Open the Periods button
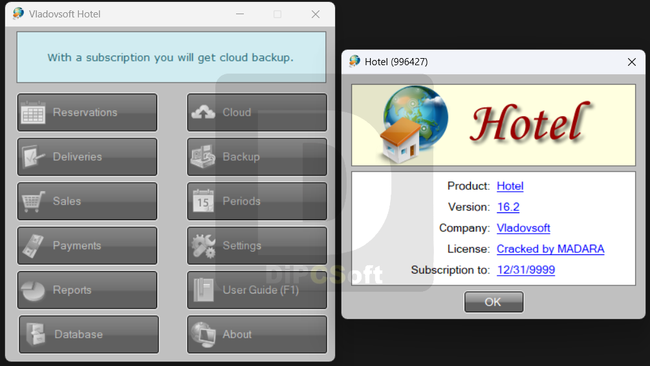The height and width of the screenshot is (366, 650). (257, 201)
